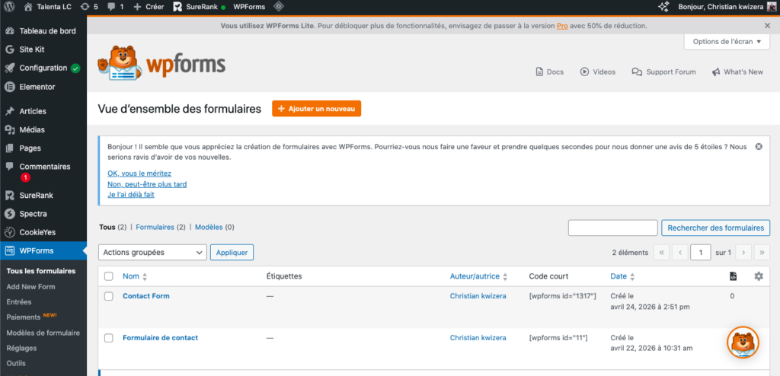The height and width of the screenshot is (376, 780).
Task: Select WPForms in the sidebar
Action: [x=43, y=250]
